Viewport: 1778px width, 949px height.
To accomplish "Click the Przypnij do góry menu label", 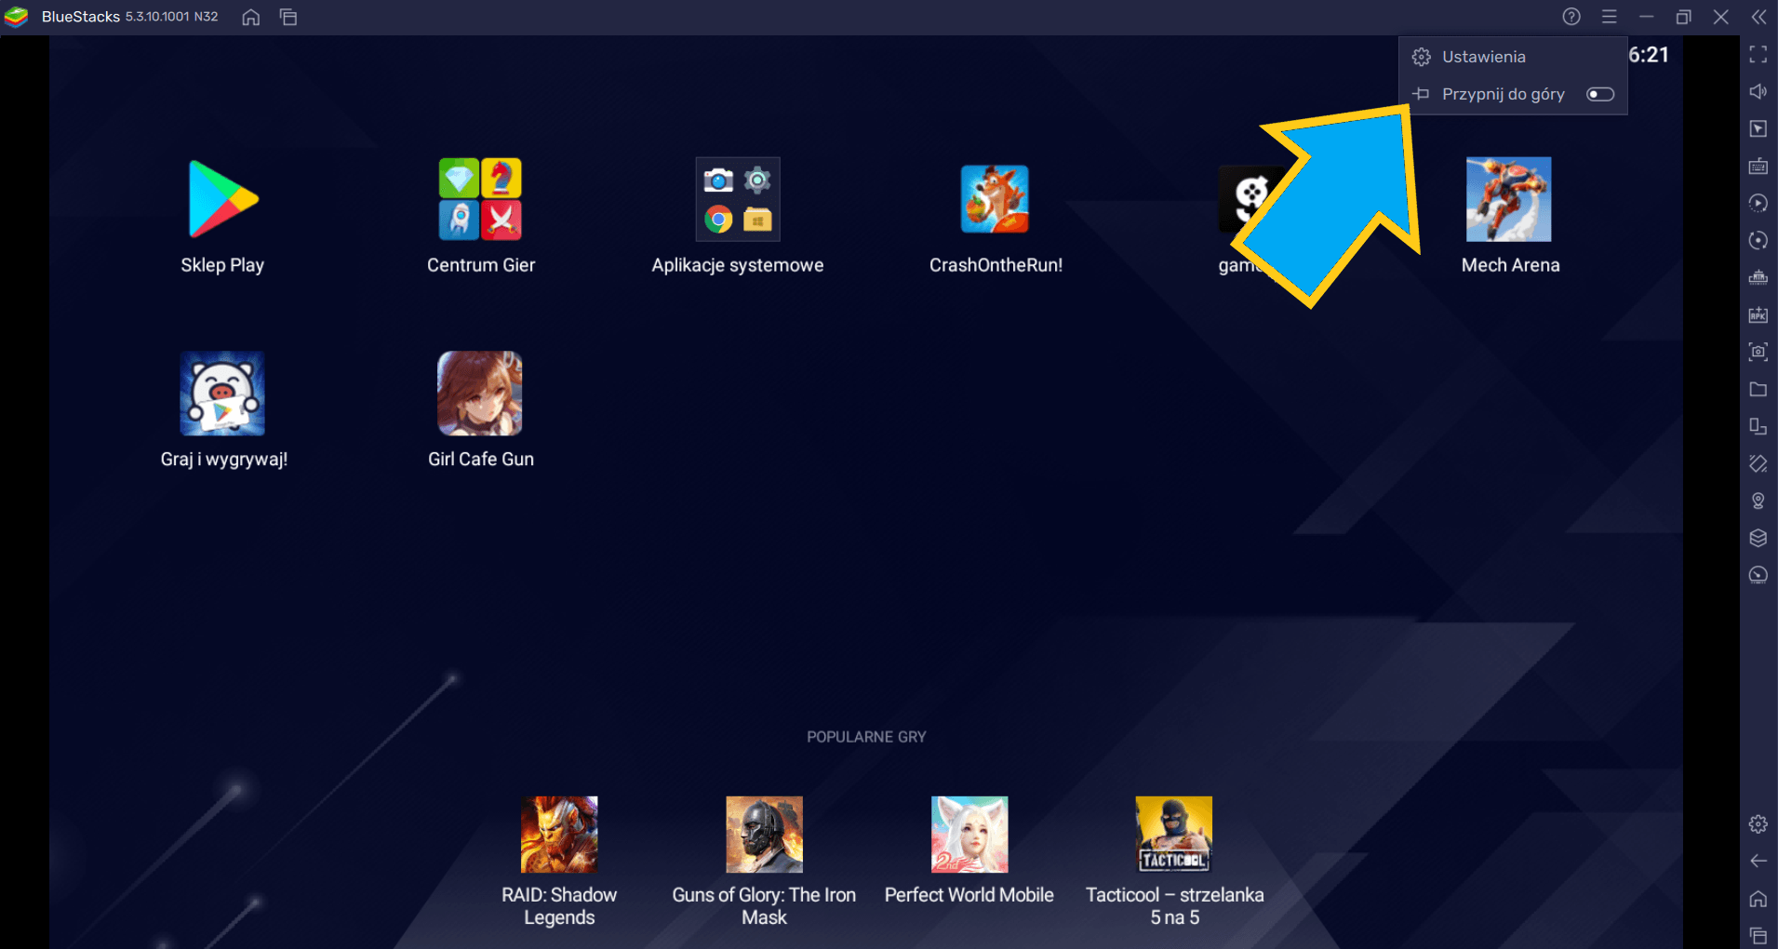I will 1503,94.
